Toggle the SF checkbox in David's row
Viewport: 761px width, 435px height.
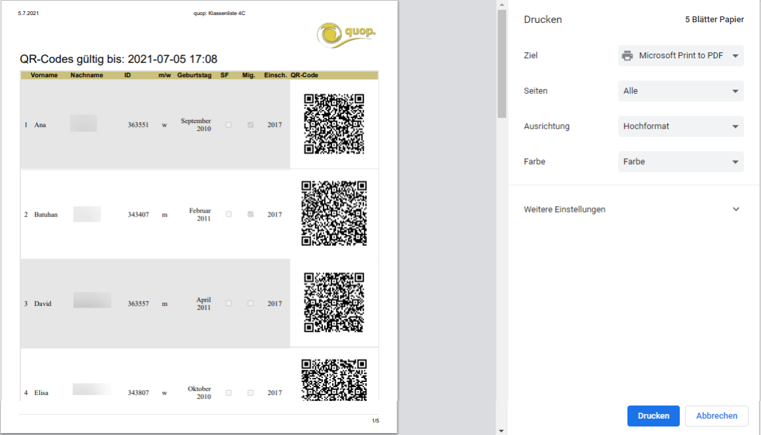(x=228, y=303)
